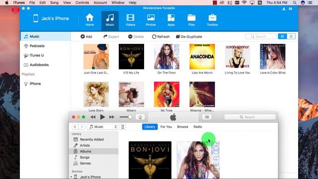The image size is (318, 179).
Task: Select the Music tab in TunesGo
Action: click(x=110, y=20)
